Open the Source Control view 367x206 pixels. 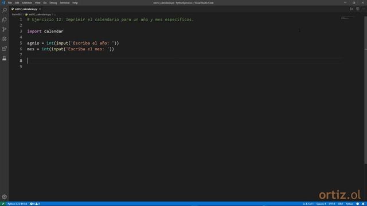[x=5, y=29]
